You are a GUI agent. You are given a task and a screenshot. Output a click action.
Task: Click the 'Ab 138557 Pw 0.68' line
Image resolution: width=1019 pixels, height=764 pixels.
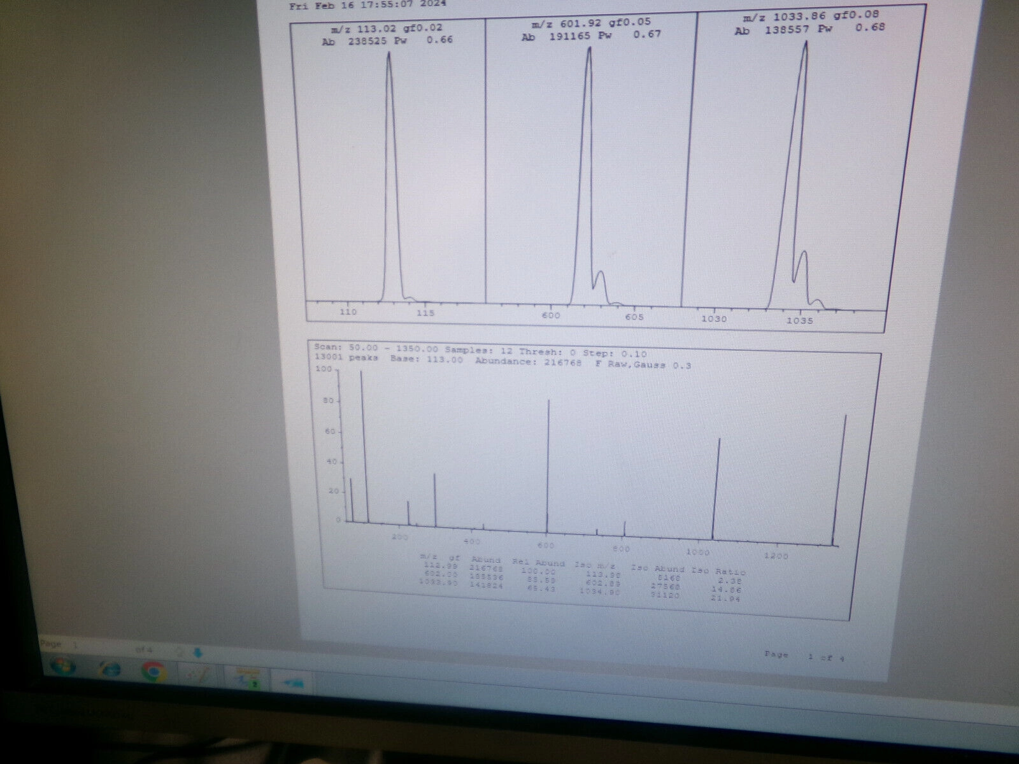[x=809, y=29]
